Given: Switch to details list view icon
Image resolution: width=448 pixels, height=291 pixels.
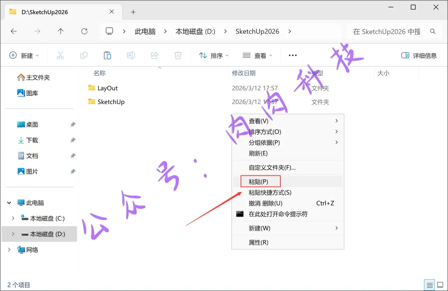Looking at the screenshot, I should pyautogui.click(x=429, y=285).
